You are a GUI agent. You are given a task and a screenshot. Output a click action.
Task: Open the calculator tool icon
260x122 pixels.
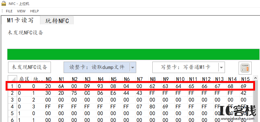tap(245, 68)
